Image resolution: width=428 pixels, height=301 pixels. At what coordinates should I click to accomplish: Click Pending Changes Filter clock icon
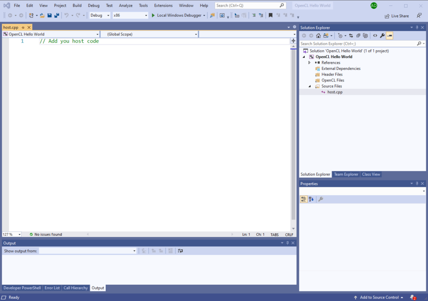tap(340, 36)
